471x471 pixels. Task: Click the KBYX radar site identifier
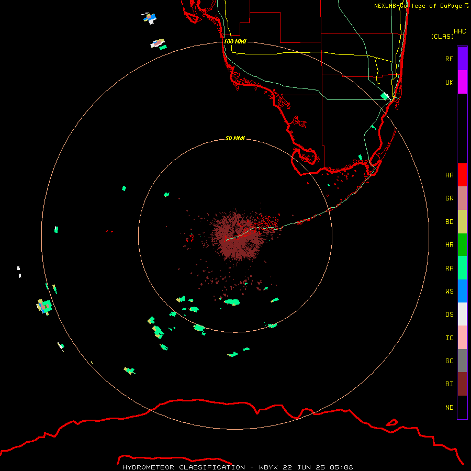coord(268,467)
